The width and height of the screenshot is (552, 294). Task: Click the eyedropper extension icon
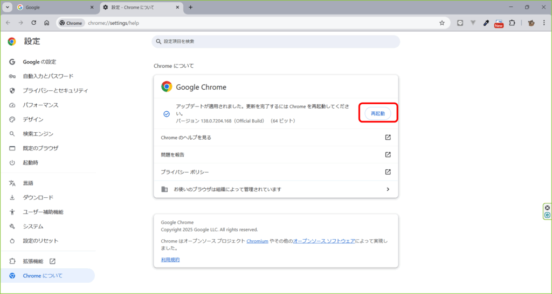pos(486,23)
